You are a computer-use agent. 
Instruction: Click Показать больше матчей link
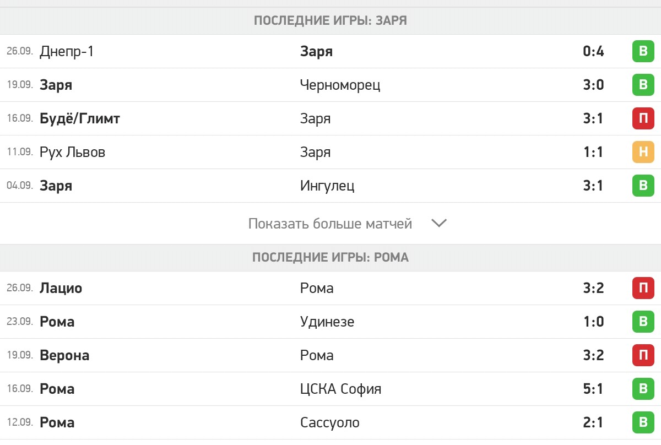pos(330,224)
